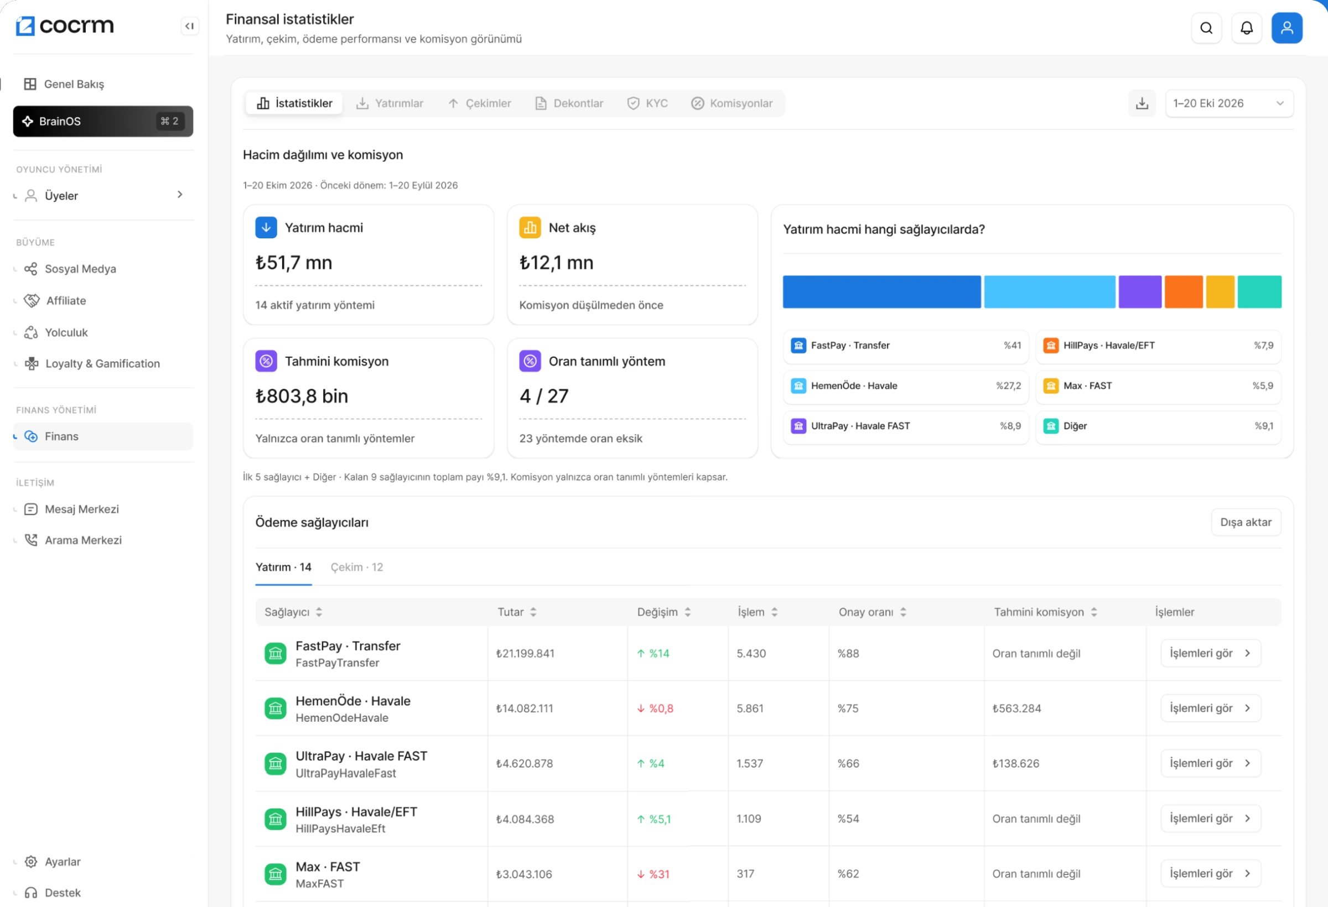Open notifications bell icon
The width and height of the screenshot is (1328, 907).
(1246, 28)
